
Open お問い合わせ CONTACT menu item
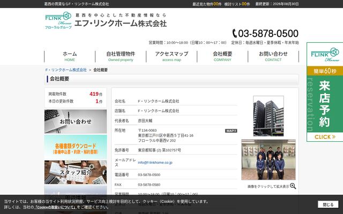[273, 56]
